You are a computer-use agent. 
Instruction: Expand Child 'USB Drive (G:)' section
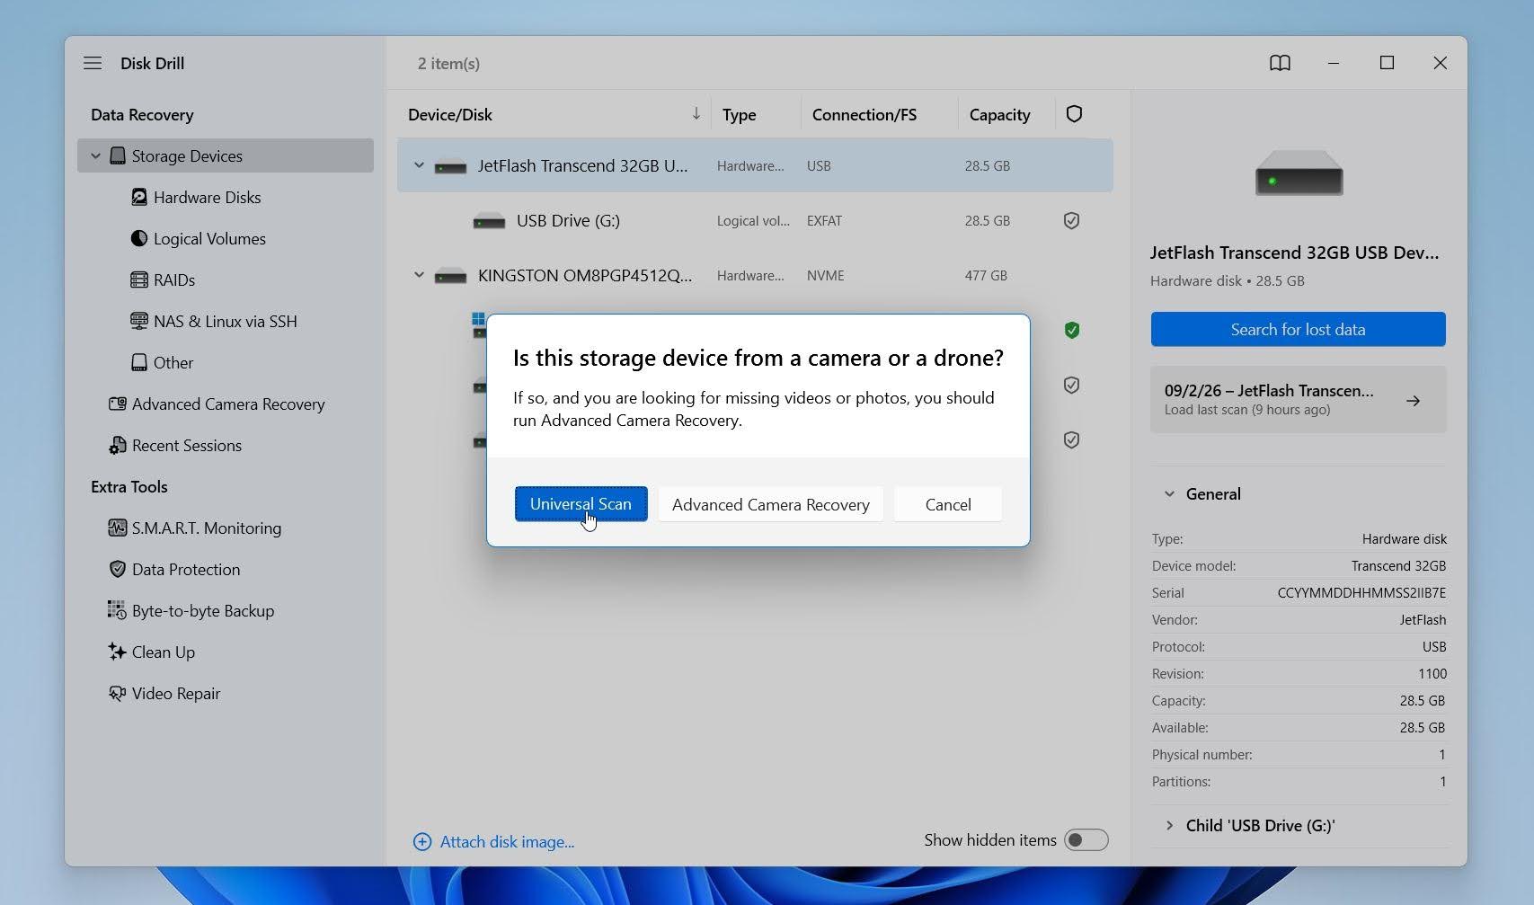click(x=1169, y=825)
